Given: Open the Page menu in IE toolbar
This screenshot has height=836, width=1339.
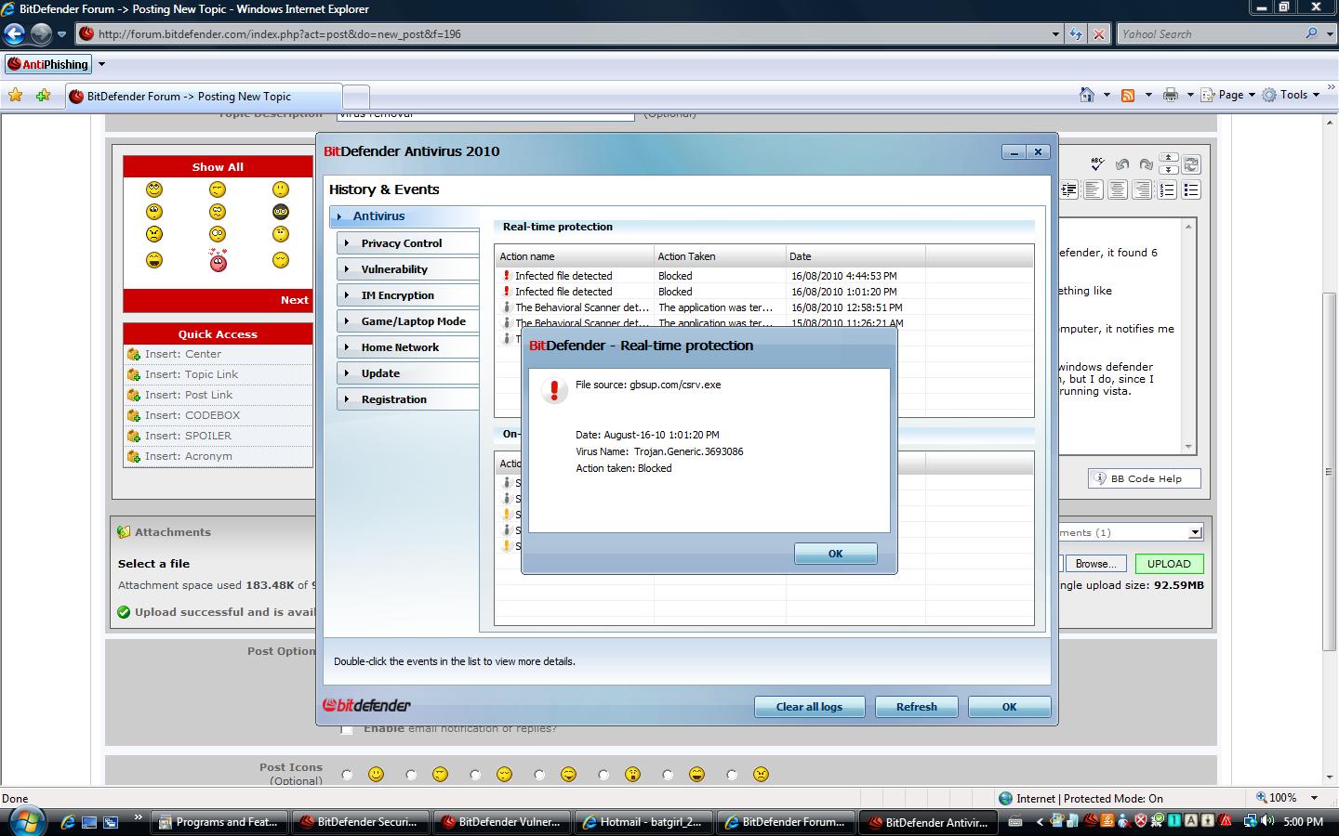Looking at the screenshot, I should (1227, 95).
